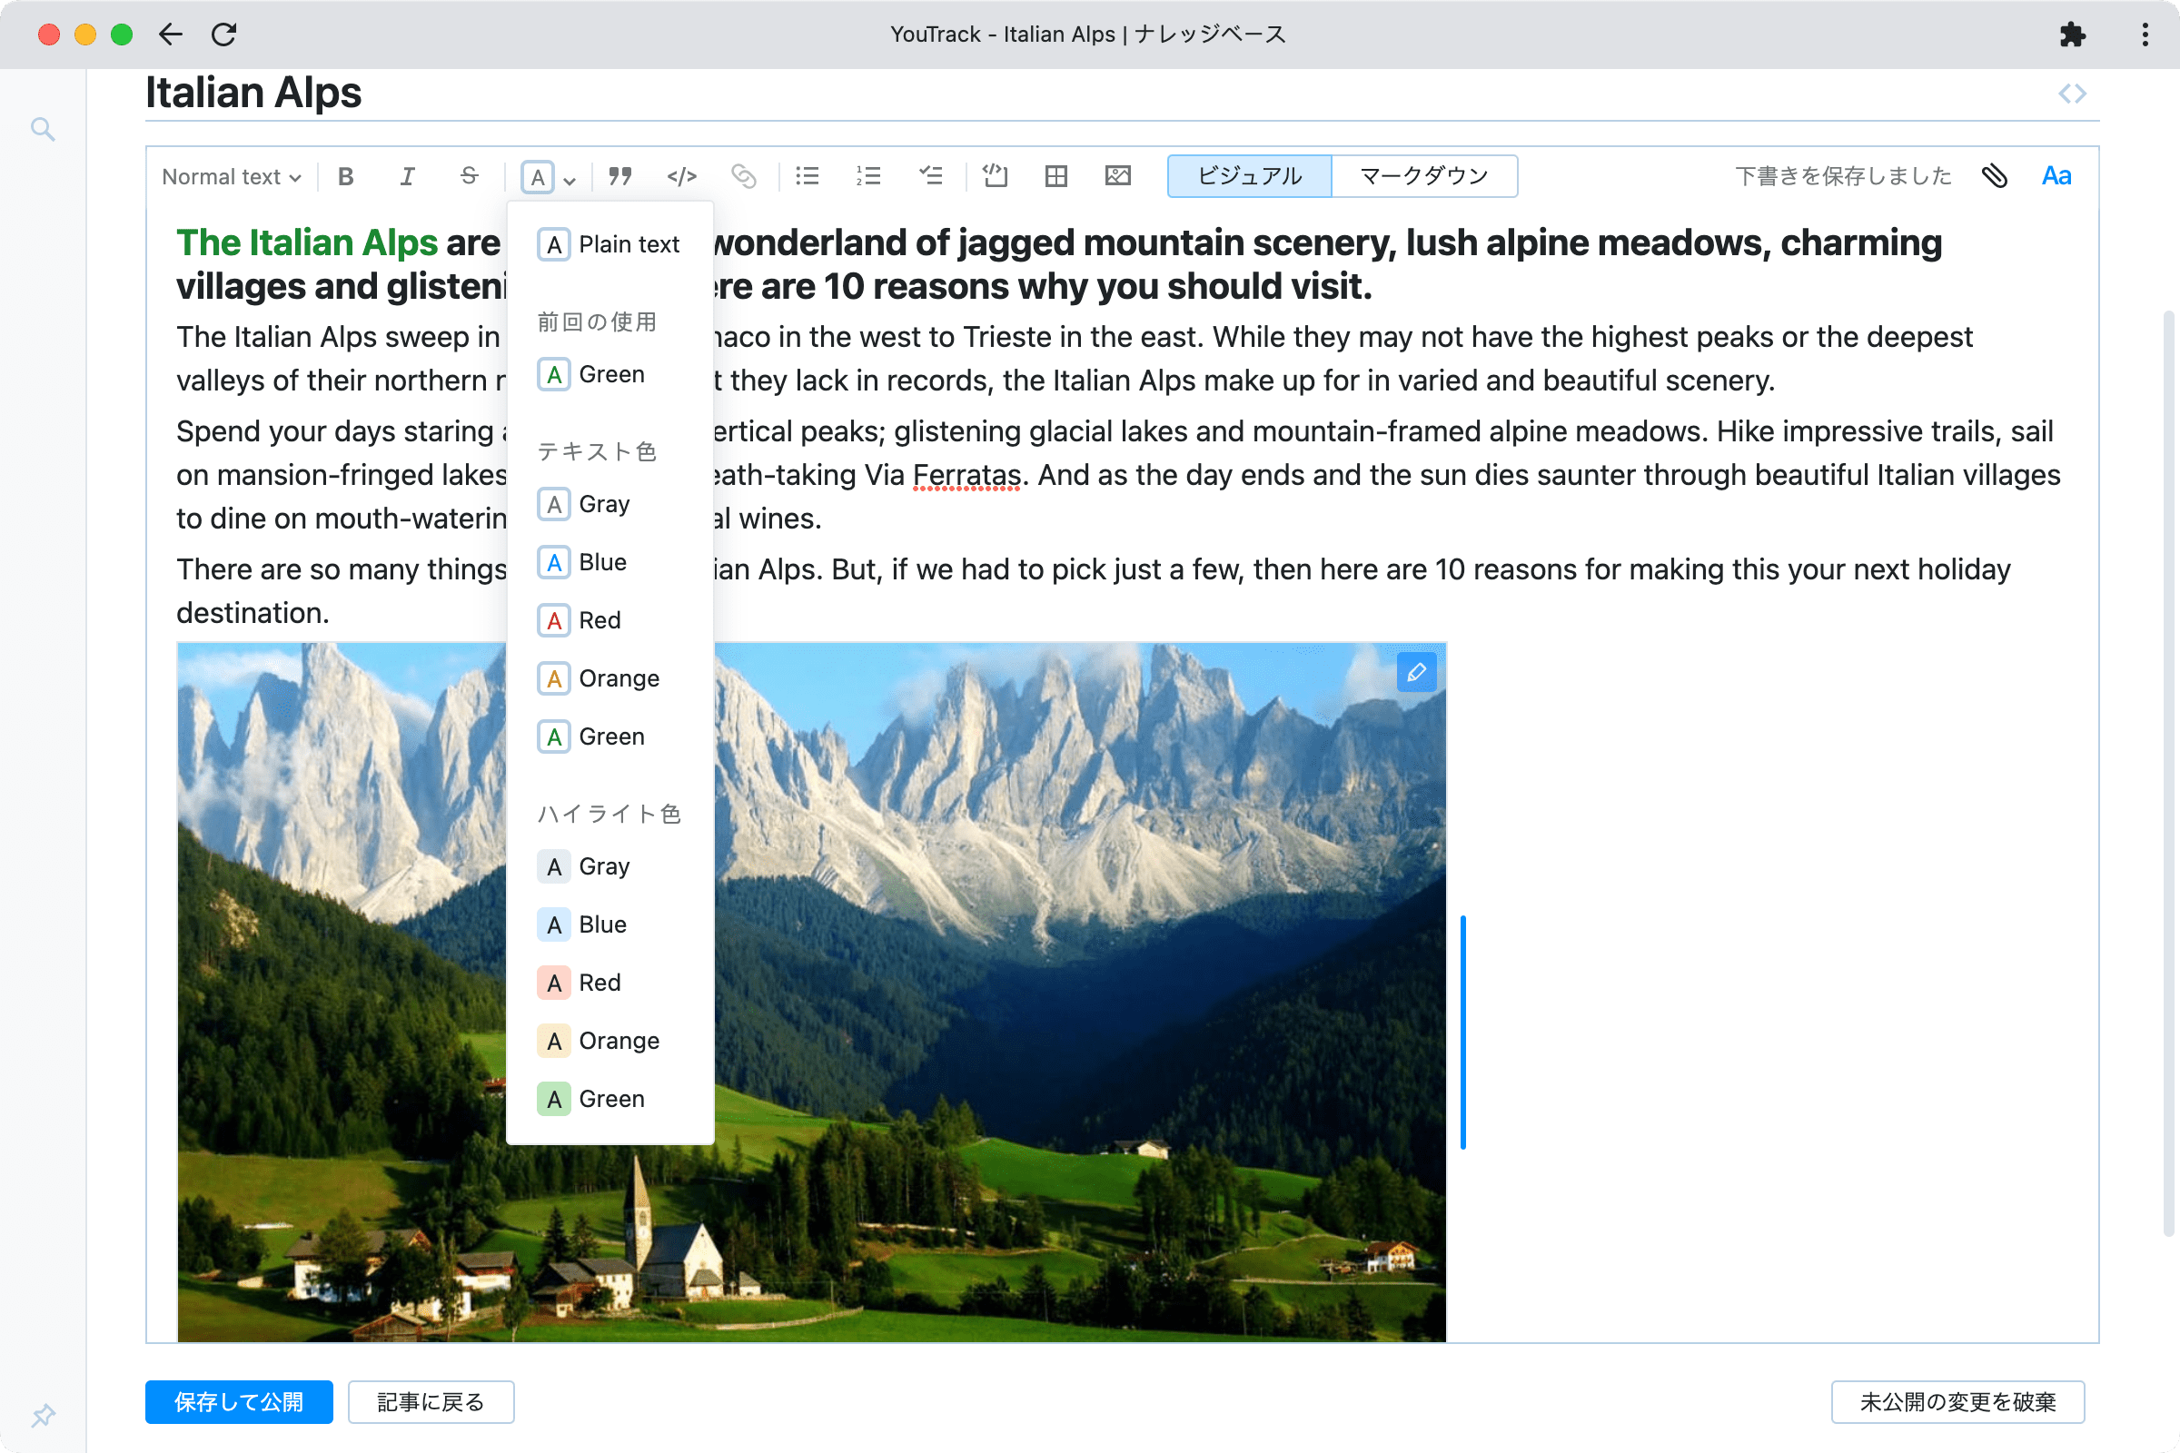Click 保存して公開 button
Screen dimensions: 2180x1453
(239, 1401)
